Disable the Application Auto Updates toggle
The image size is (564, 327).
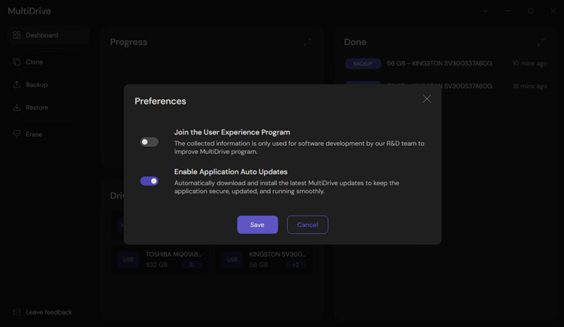[x=149, y=181]
